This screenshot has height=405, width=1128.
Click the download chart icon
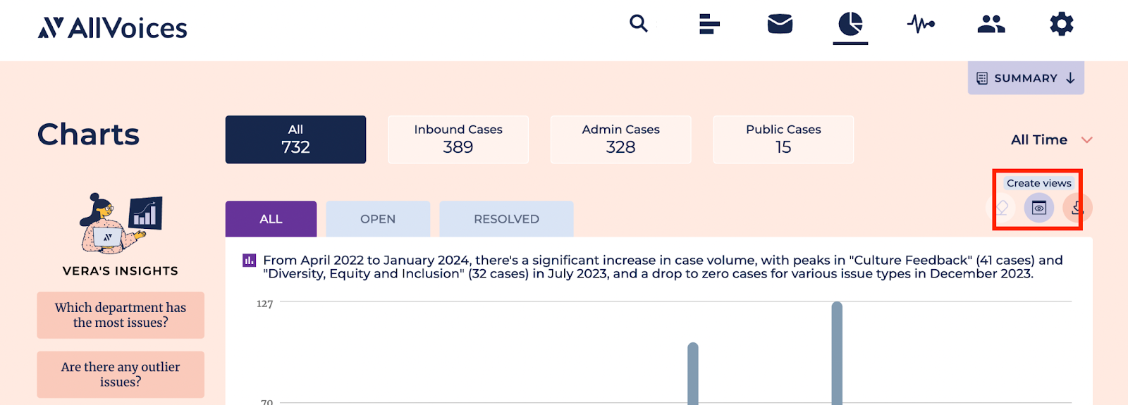click(1077, 208)
